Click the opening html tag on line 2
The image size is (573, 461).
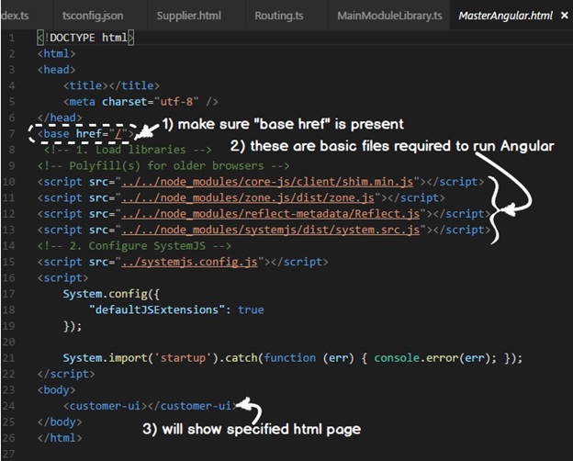pyautogui.click(x=56, y=54)
